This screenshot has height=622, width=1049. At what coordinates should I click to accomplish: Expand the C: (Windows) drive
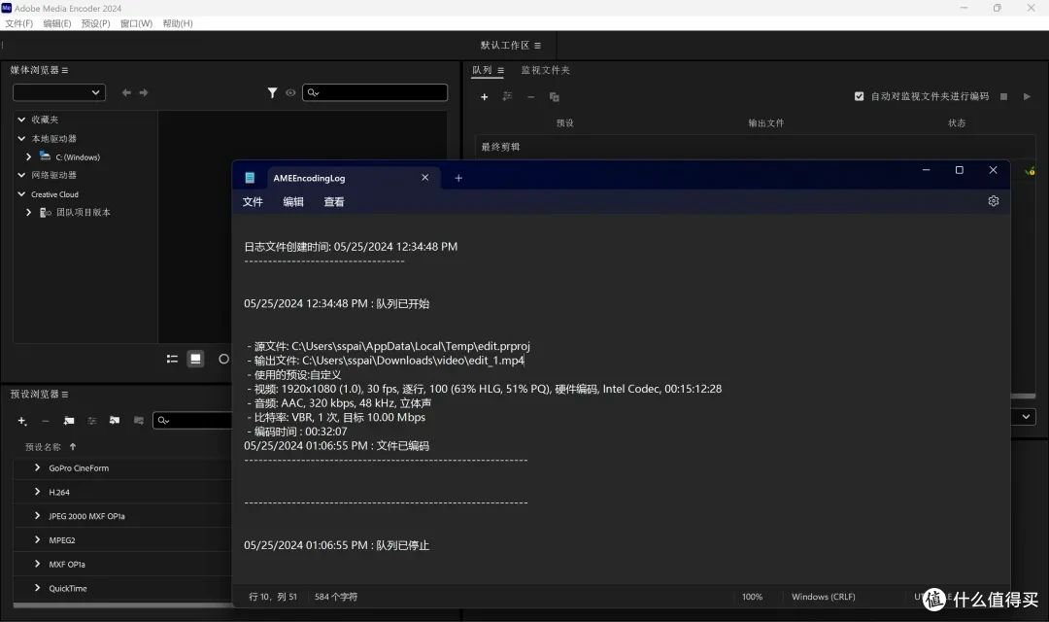[29, 156]
